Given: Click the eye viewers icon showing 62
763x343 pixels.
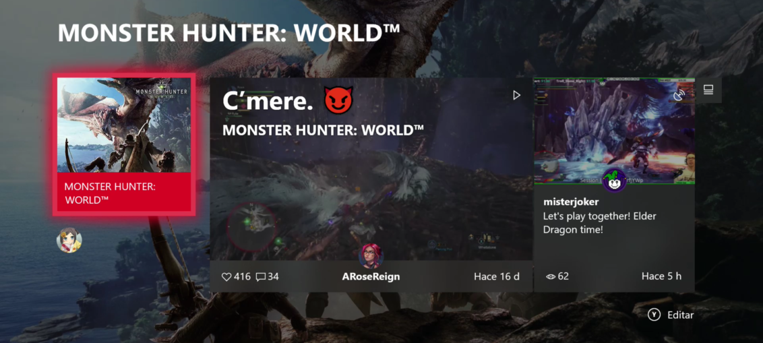Looking at the screenshot, I should coord(551,277).
